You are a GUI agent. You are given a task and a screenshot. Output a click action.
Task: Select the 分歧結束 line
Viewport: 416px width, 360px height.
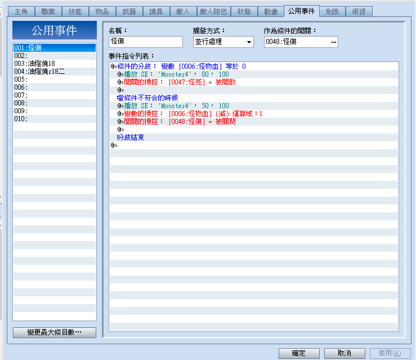[254, 137]
